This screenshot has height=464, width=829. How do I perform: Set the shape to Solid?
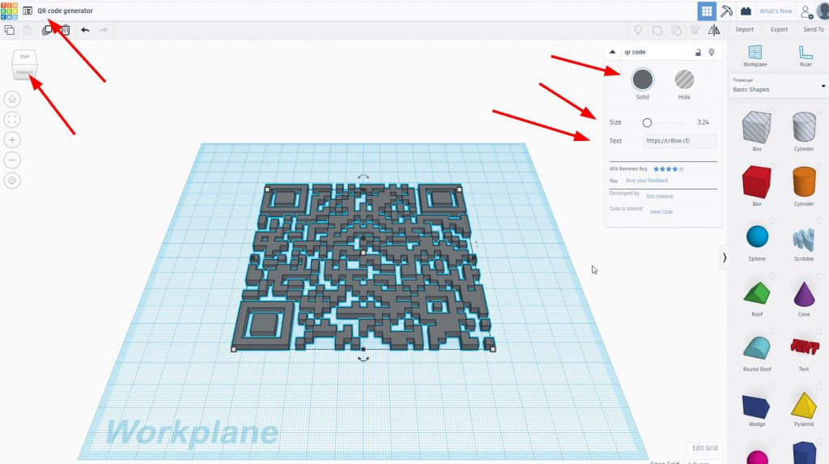click(642, 79)
